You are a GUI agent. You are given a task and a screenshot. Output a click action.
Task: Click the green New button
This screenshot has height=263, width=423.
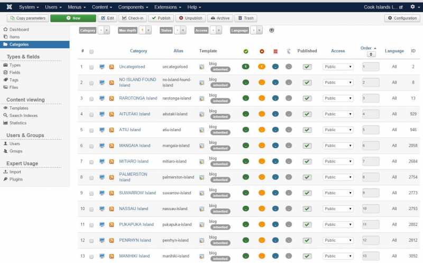click(x=73, y=18)
